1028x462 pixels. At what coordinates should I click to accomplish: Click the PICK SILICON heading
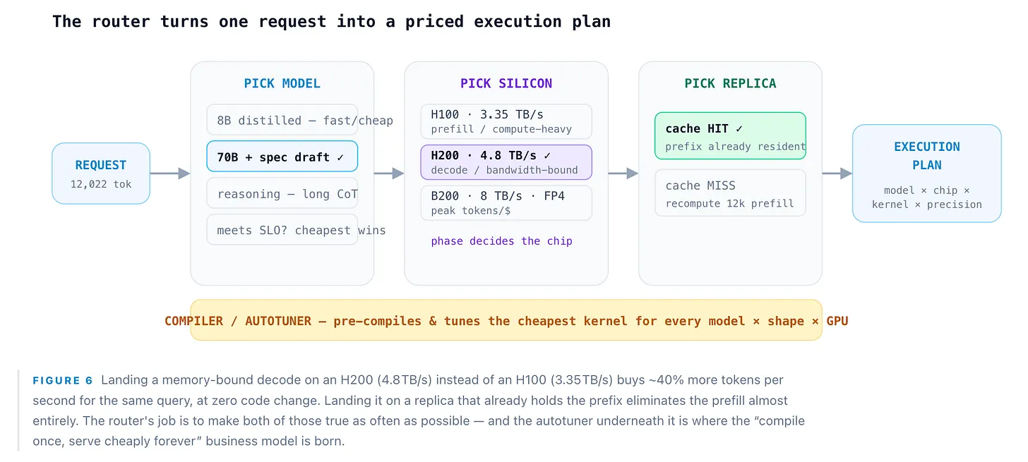506,83
